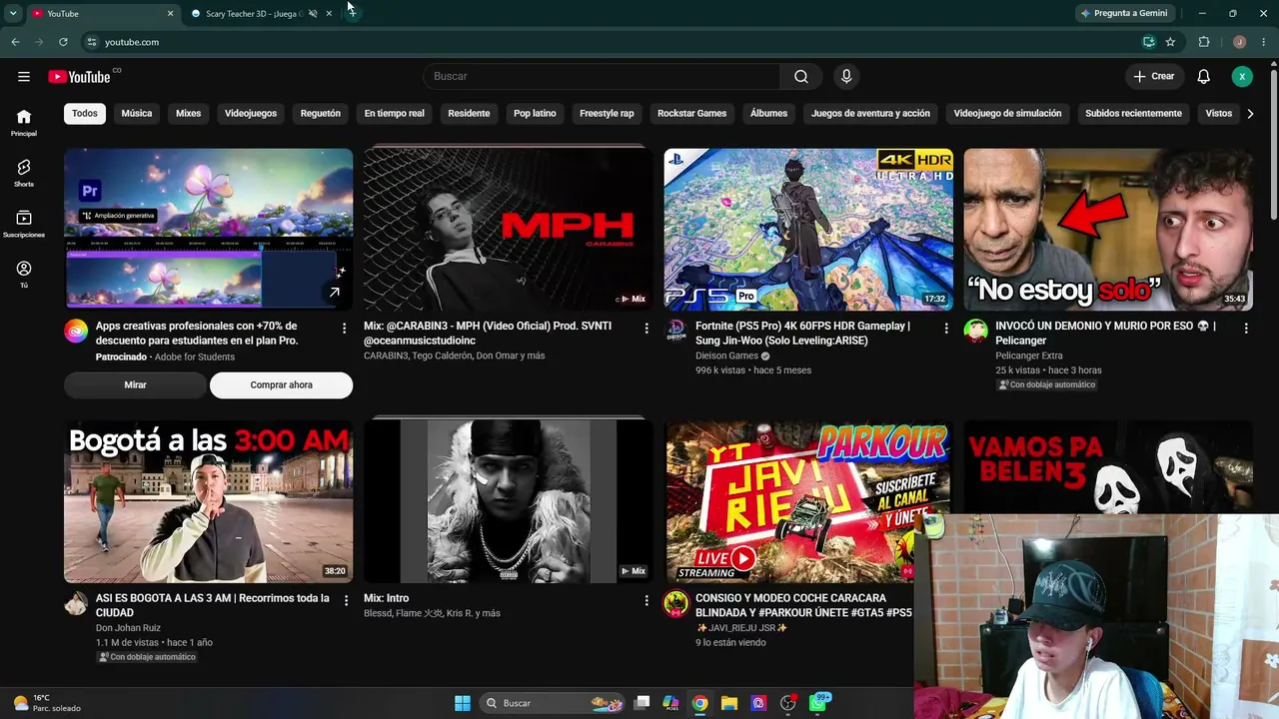Select the Todos filter chip
Image resolution: width=1279 pixels, height=719 pixels.
click(85, 114)
